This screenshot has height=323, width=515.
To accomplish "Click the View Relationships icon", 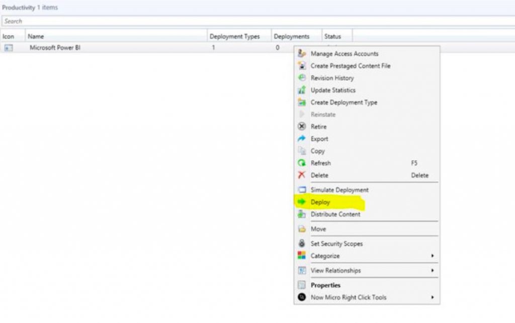I will tap(302, 270).
